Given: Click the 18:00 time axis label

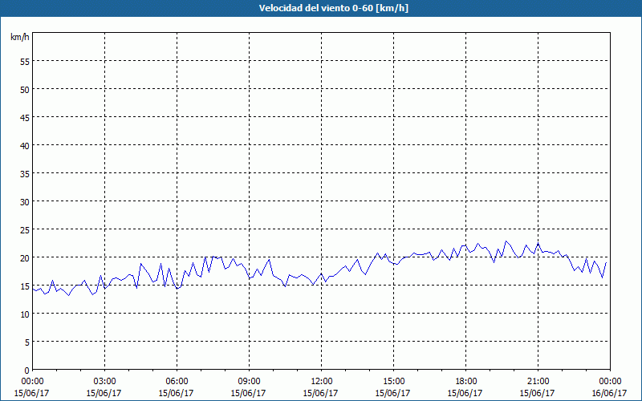Looking at the screenshot, I should click(x=465, y=382).
